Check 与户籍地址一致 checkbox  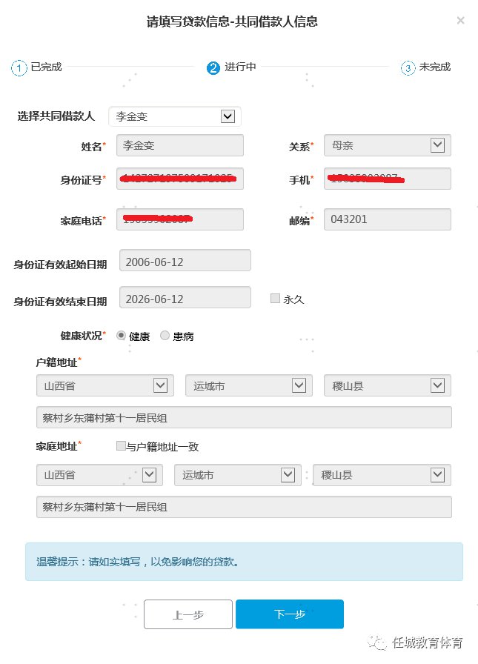[121, 446]
